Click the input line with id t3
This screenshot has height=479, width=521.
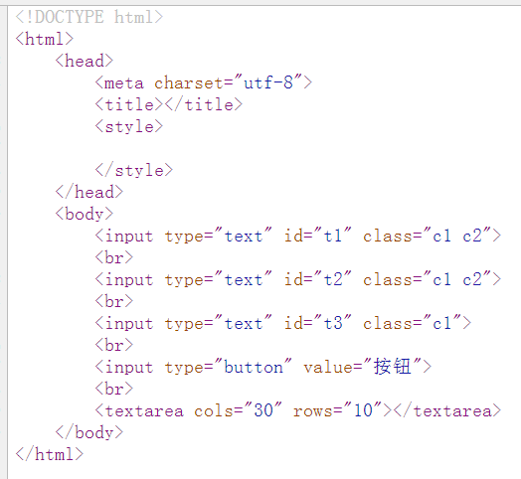[x=283, y=324]
